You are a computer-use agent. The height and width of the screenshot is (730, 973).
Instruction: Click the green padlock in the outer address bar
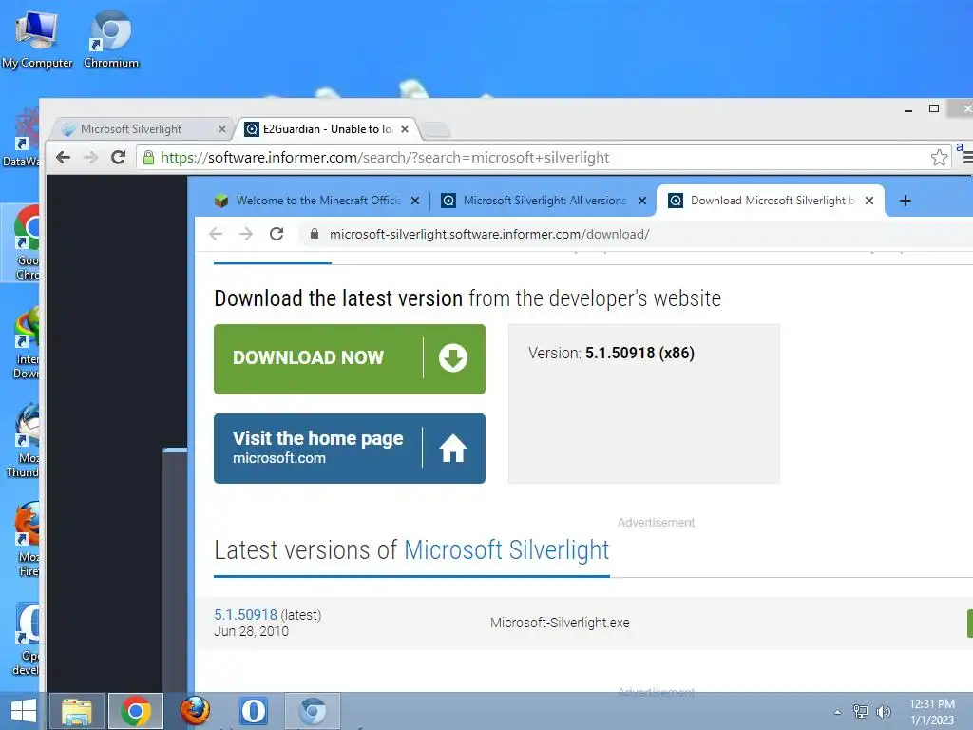[x=148, y=157]
